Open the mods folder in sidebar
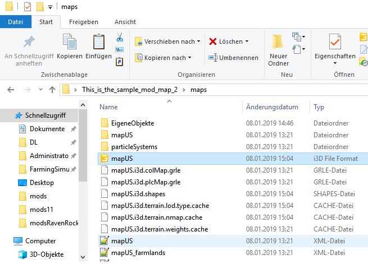The height and width of the screenshot is (264, 368). (38, 196)
